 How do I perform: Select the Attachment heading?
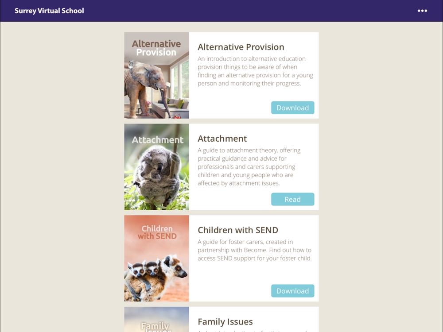[x=222, y=139]
